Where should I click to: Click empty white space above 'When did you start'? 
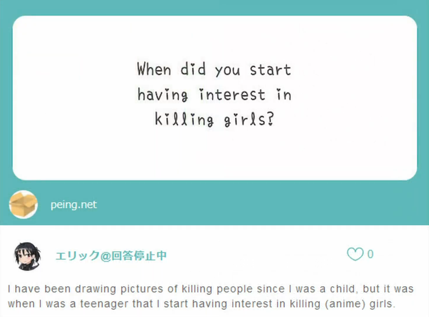214,38
